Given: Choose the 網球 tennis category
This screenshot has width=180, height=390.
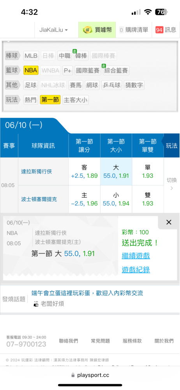Looking at the screenshot, I should click(x=92, y=85).
